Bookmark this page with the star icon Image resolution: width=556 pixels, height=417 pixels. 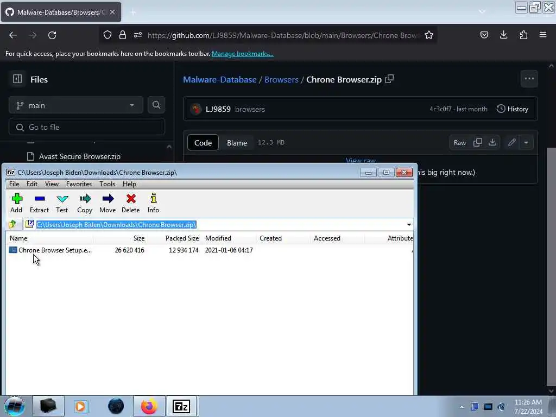[429, 35]
